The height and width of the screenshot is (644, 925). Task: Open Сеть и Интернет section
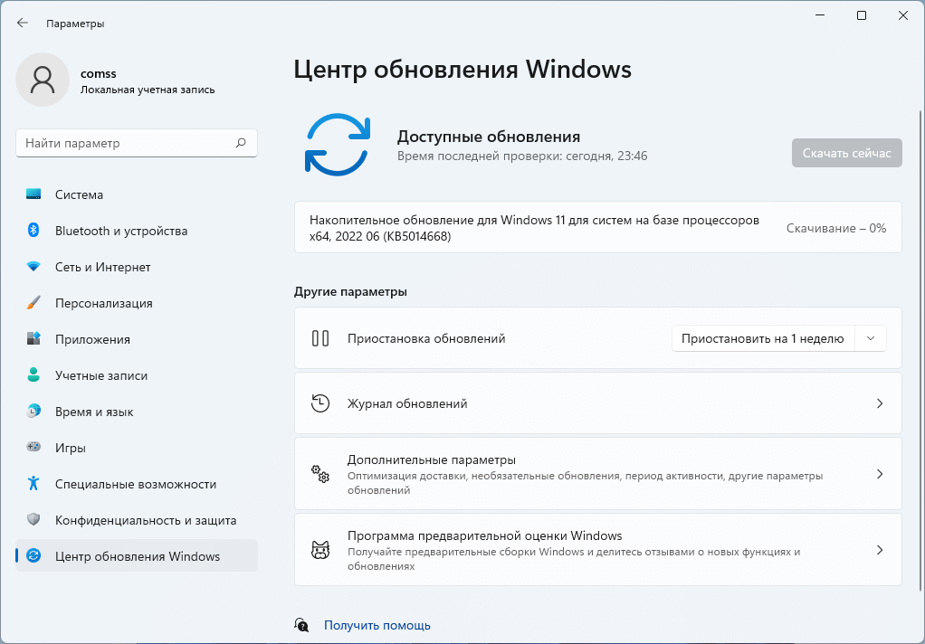coord(137,267)
